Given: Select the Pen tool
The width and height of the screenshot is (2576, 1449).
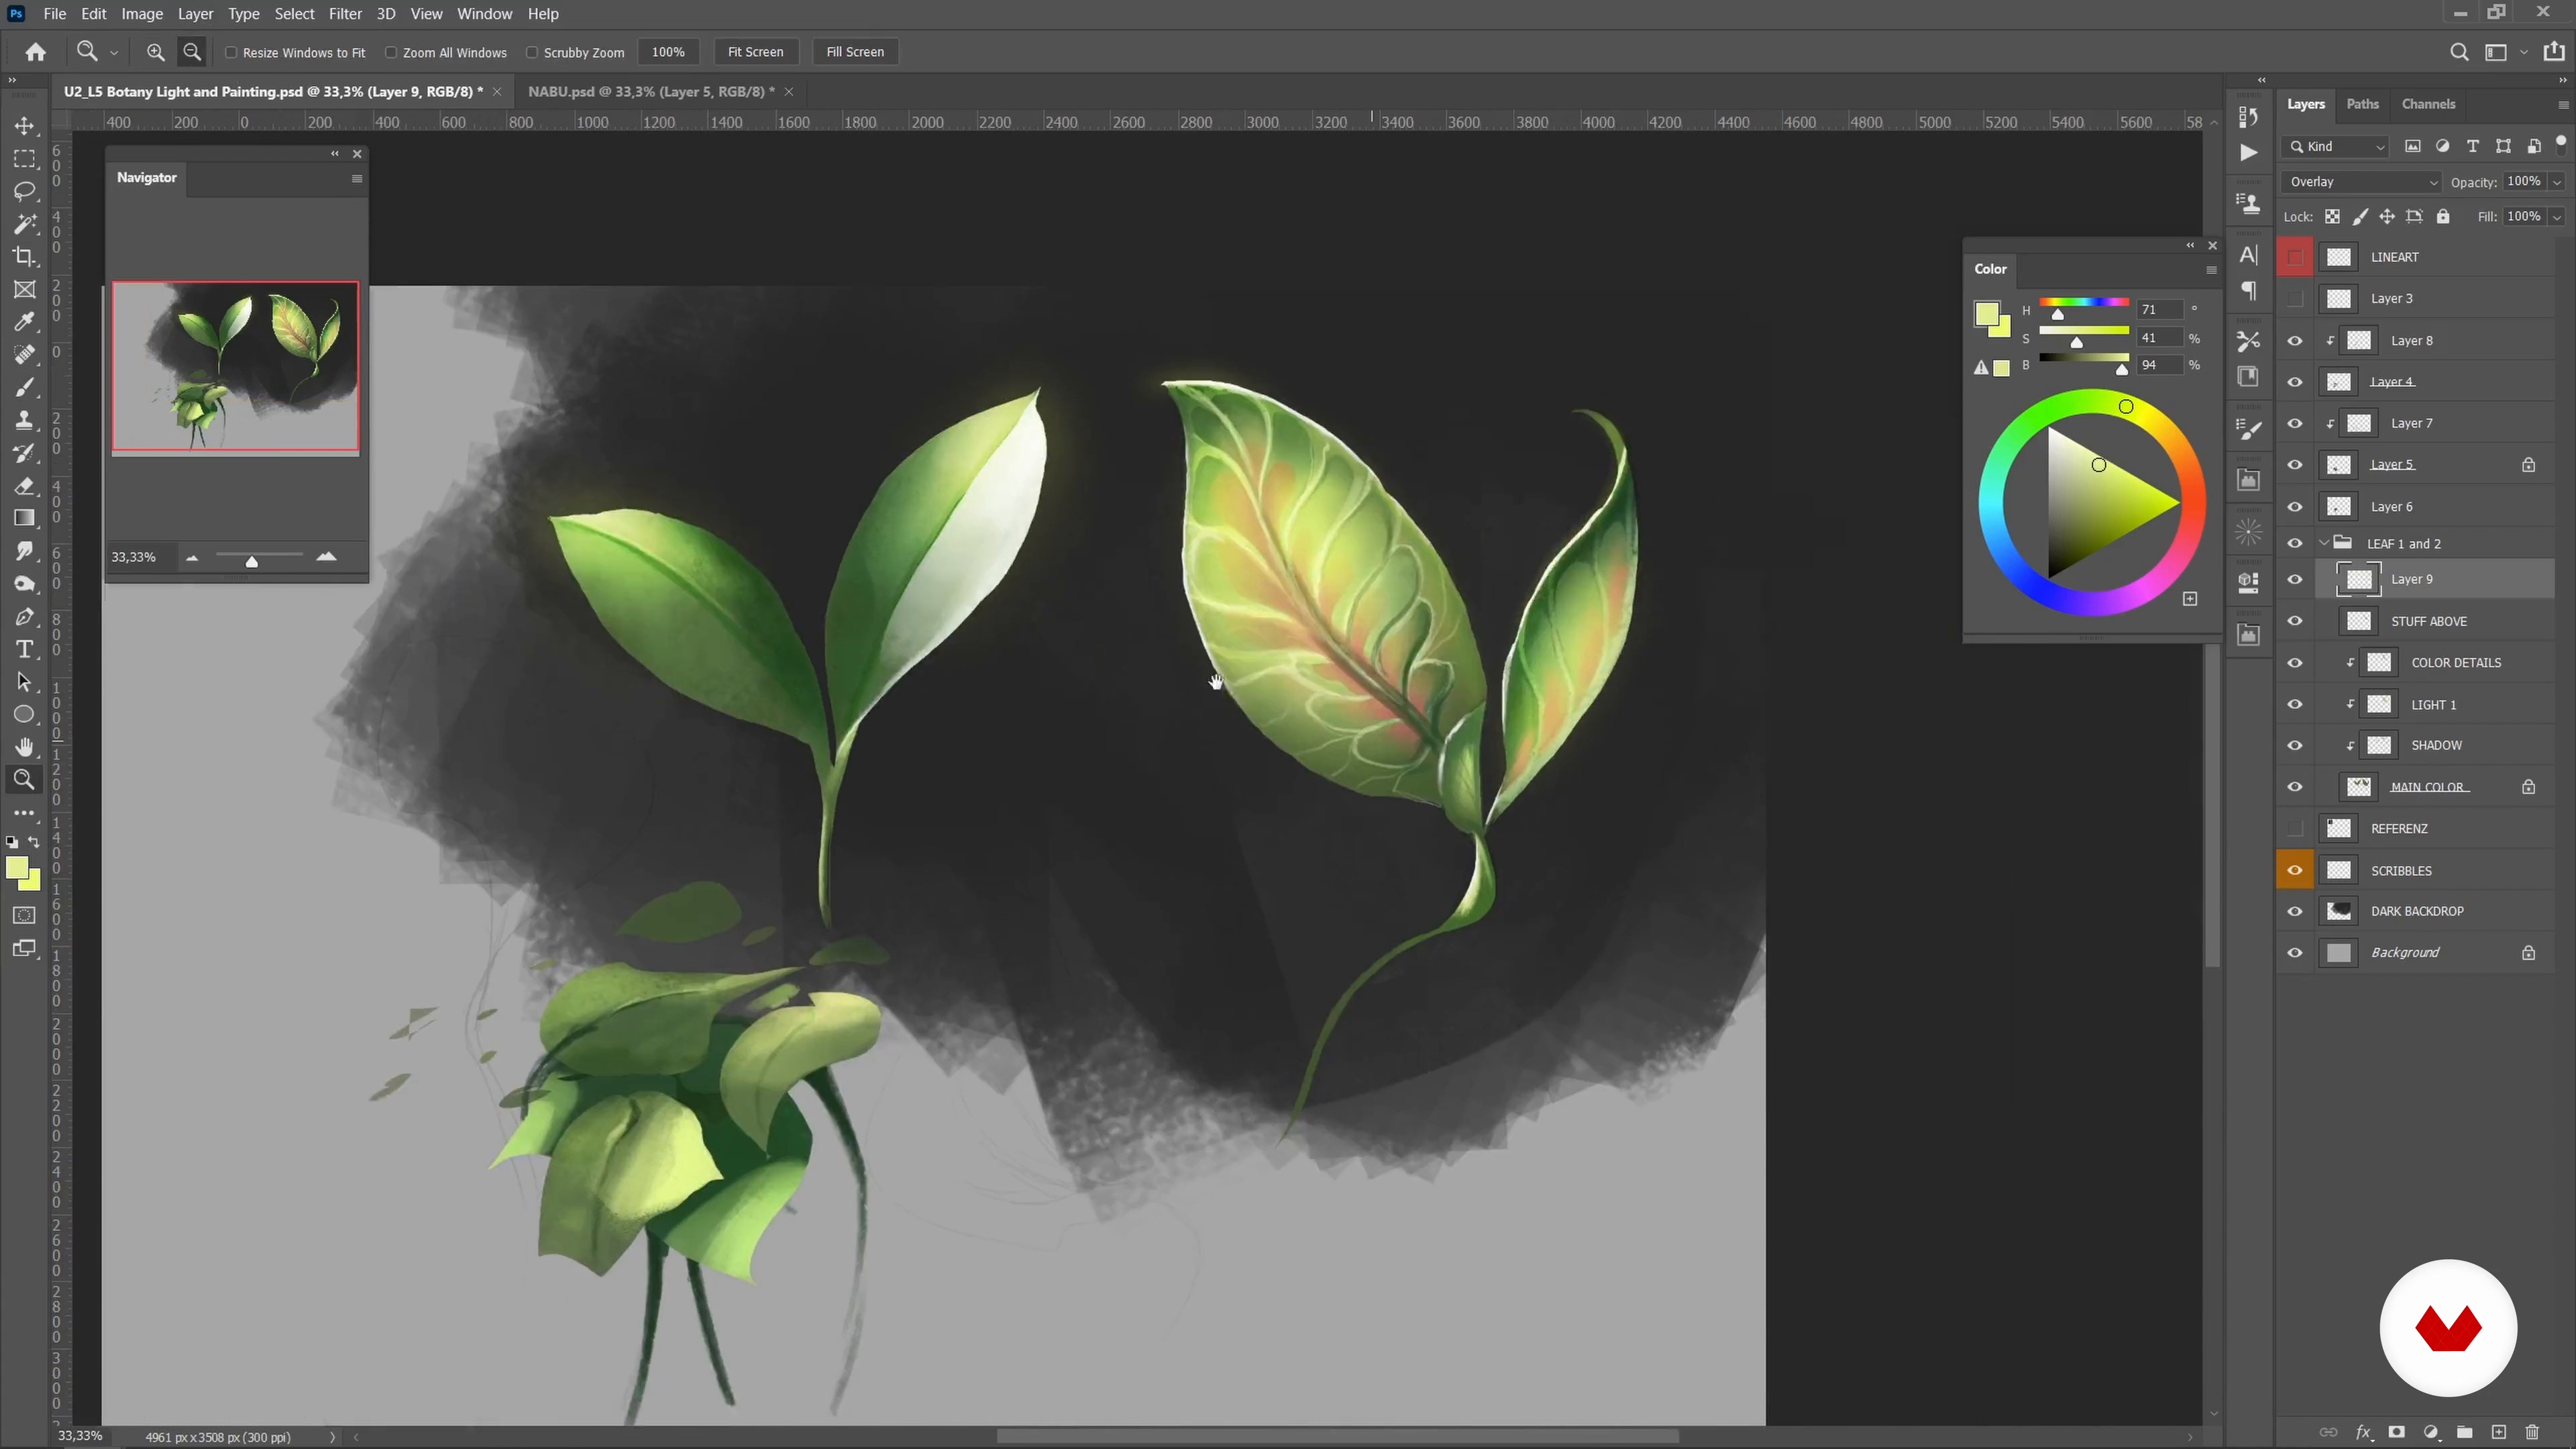Looking at the screenshot, I should point(24,617).
